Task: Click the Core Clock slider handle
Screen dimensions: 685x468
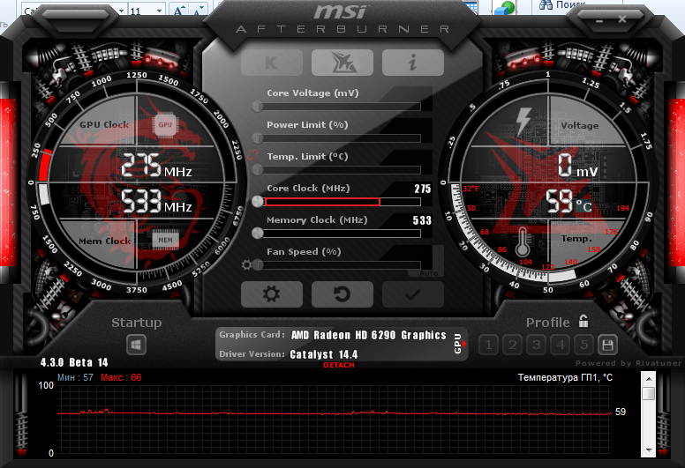Action: click(258, 201)
